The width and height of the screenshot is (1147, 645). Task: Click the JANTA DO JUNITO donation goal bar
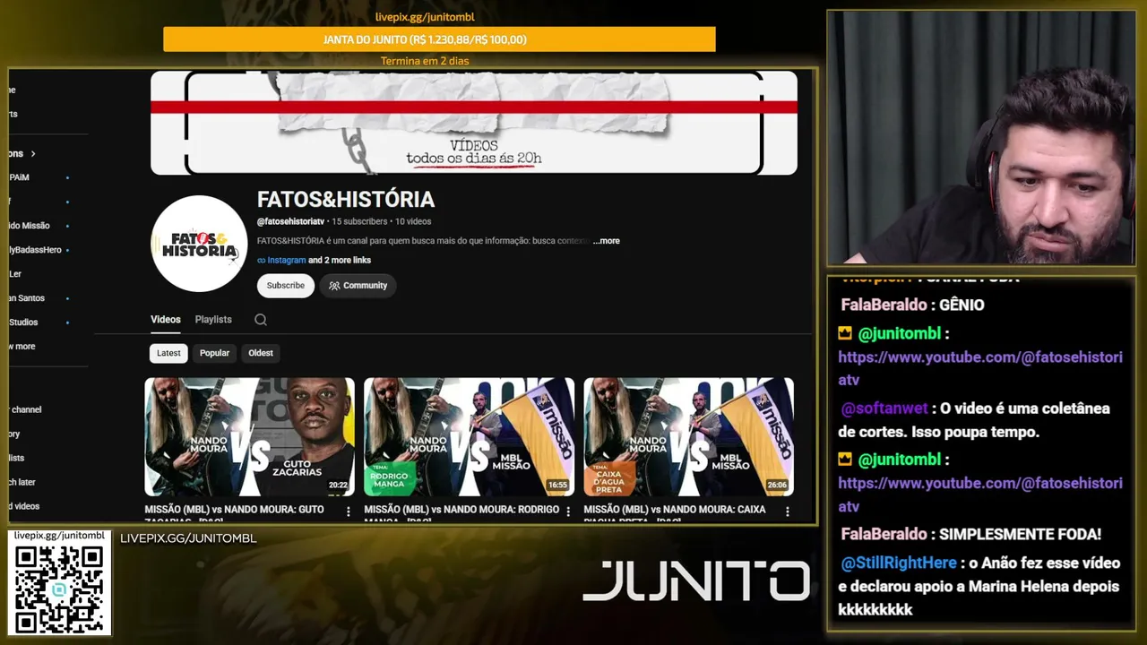(x=439, y=39)
